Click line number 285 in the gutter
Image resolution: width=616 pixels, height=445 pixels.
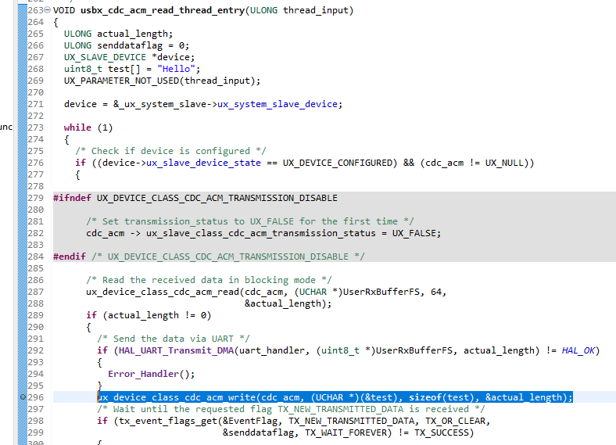coord(36,268)
